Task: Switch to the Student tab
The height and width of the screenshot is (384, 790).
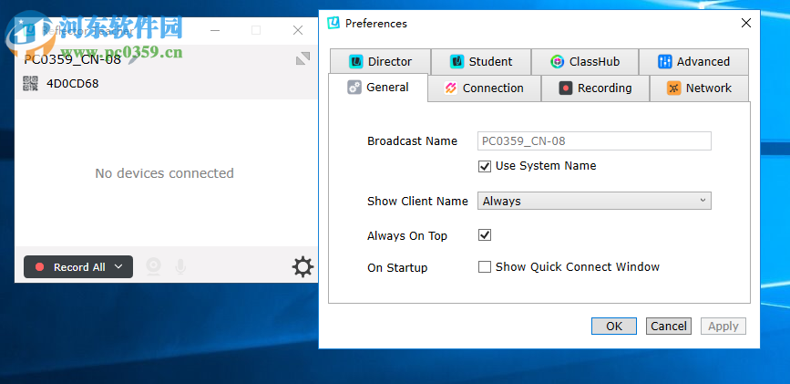Action: [480, 61]
